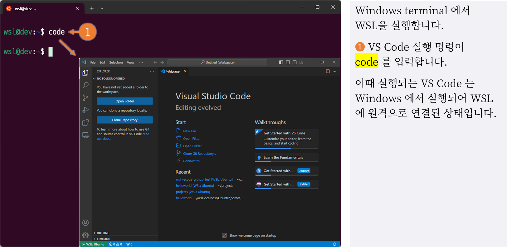Open the Search view in activity bar
This screenshot has width=507, height=247.
[85, 85]
